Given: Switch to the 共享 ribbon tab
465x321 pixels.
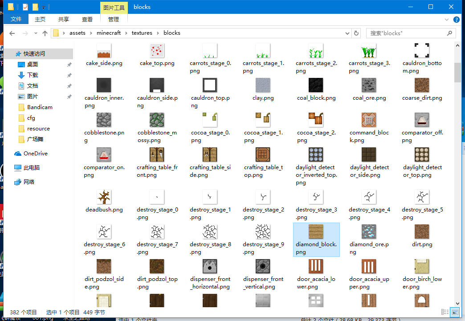Looking at the screenshot, I should click(x=63, y=19).
